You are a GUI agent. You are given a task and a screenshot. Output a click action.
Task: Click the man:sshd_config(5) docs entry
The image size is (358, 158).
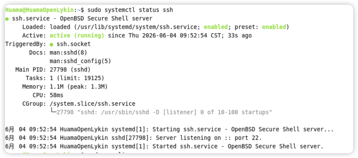tap(80, 61)
